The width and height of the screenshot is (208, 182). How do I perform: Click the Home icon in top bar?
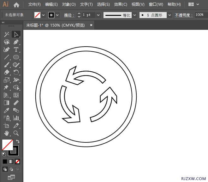pyautogui.click(x=16, y=5)
